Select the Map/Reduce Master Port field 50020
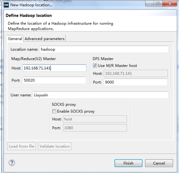Screen dimensions: 179x173 coord(54,80)
